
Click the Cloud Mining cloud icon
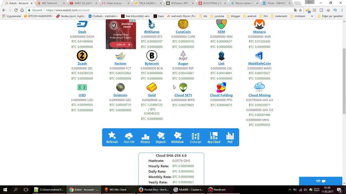pos(259,87)
